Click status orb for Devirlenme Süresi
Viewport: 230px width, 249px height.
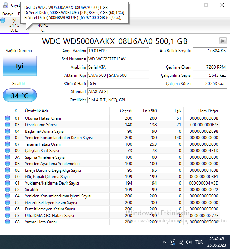tap(8, 124)
